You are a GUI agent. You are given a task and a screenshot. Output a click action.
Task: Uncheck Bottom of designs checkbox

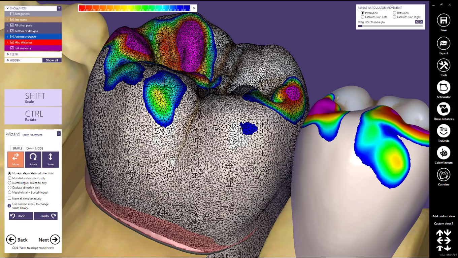tap(12, 31)
